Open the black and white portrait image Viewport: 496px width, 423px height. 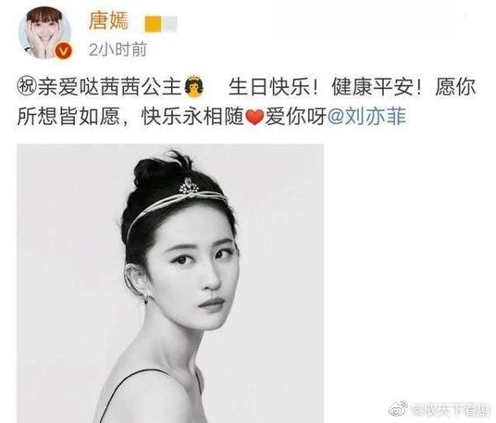coord(170,284)
